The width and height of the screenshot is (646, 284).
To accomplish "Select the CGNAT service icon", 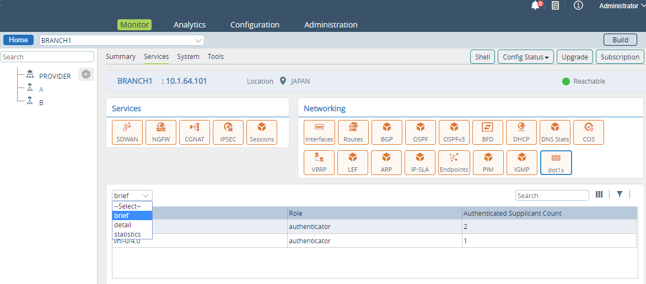I will click(x=195, y=132).
